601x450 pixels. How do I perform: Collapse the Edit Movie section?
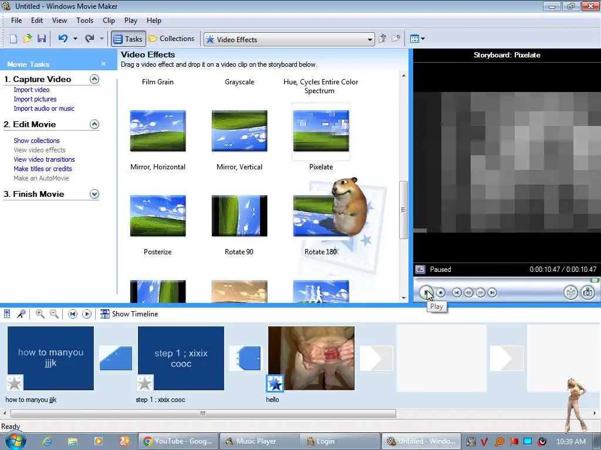point(94,124)
